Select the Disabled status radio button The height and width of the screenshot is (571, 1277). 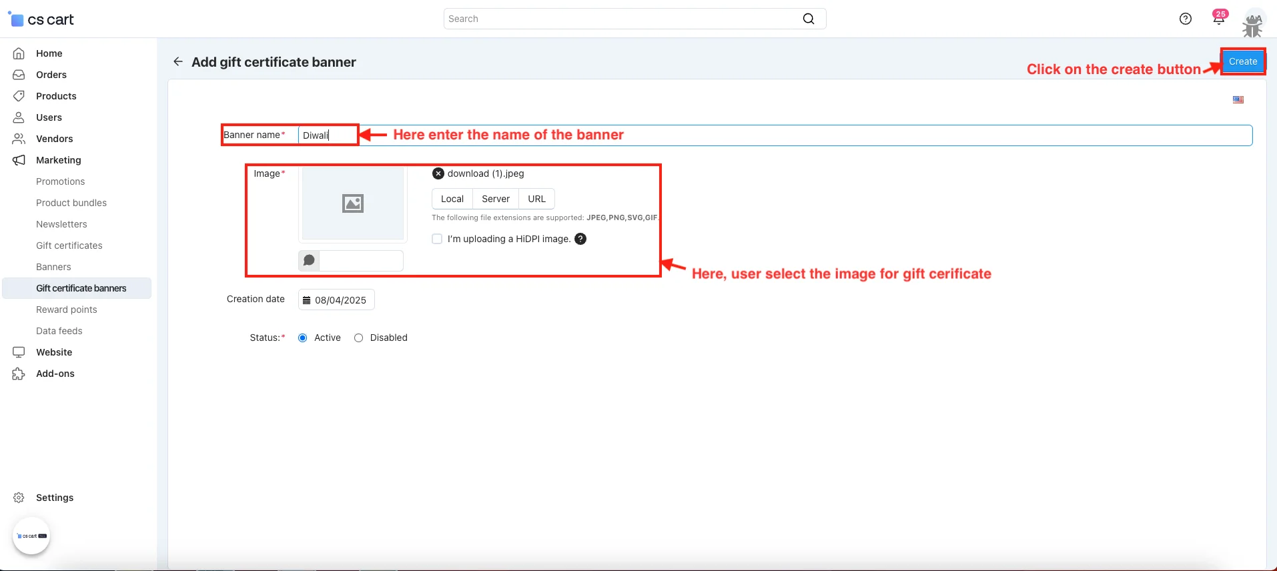pos(359,338)
